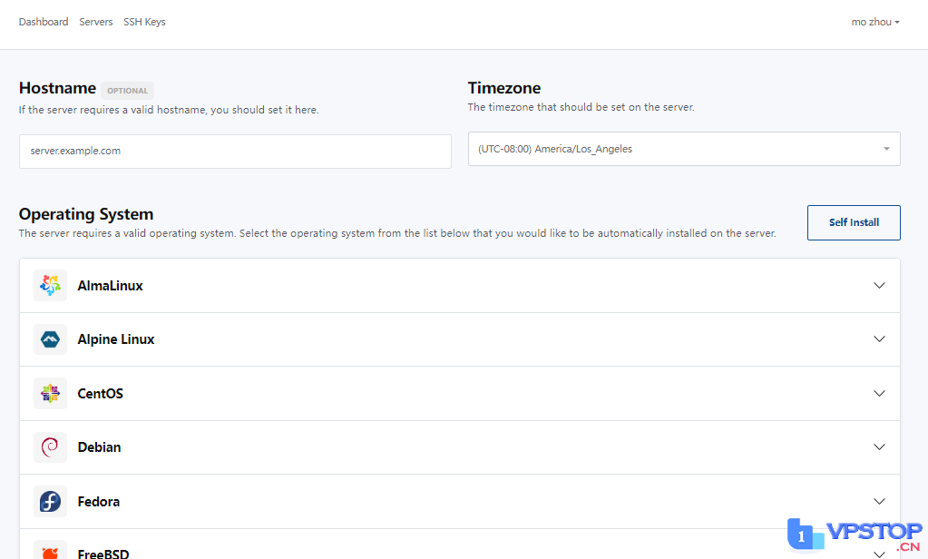The width and height of the screenshot is (928, 559).
Task: Focus the hostname input field
Action: point(235,151)
